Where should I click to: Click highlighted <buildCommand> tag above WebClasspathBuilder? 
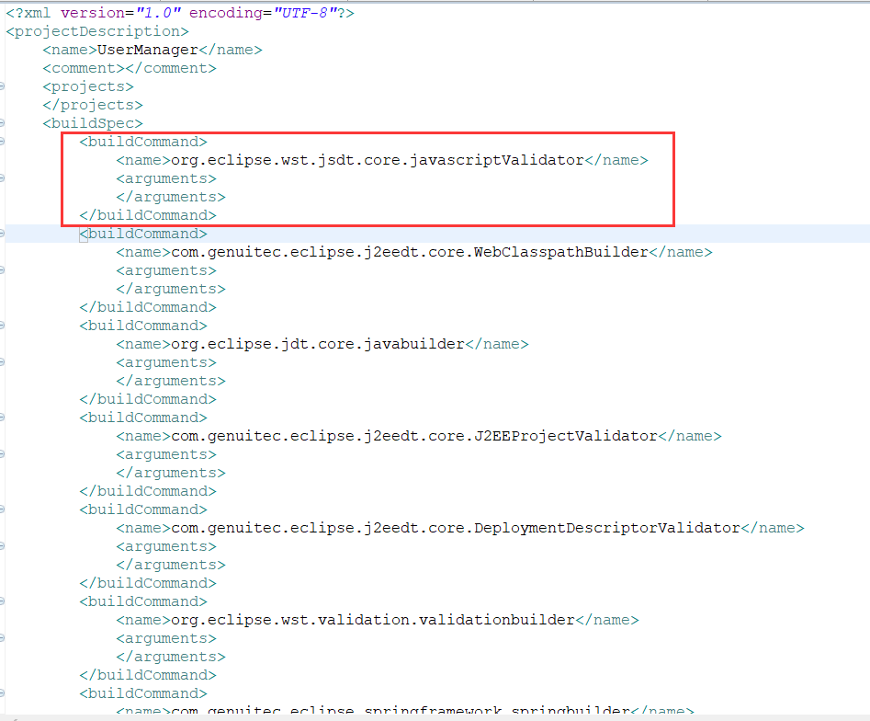[143, 234]
